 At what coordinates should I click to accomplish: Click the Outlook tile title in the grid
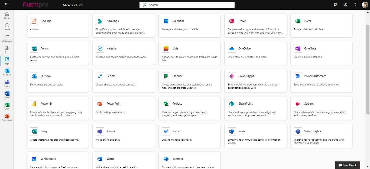point(46,76)
